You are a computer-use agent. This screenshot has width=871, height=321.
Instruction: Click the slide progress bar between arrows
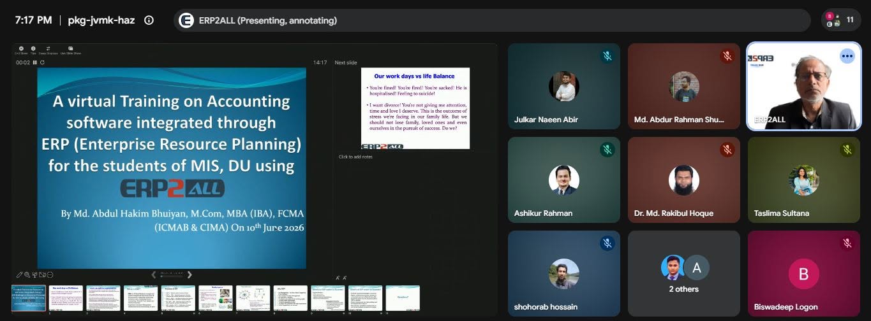(171, 275)
